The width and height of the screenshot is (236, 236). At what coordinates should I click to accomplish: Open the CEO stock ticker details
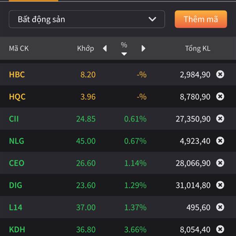(17, 163)
